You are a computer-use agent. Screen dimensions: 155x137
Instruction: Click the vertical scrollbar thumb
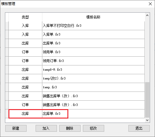tap(147, 100)
